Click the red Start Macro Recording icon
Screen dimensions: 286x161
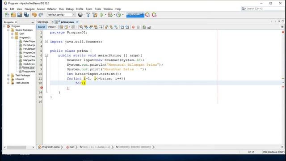point(133,27)
